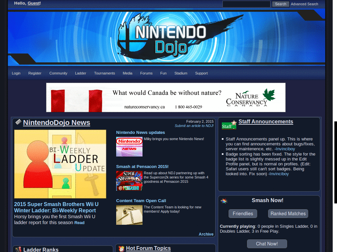Open the Community menu
Image resolution: width=337 pixels, height=252 pixels.
point(58,73)
